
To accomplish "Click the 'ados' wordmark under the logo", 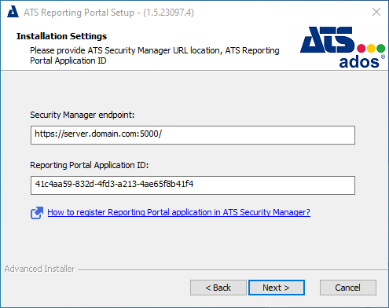I will tap(359, 62).
